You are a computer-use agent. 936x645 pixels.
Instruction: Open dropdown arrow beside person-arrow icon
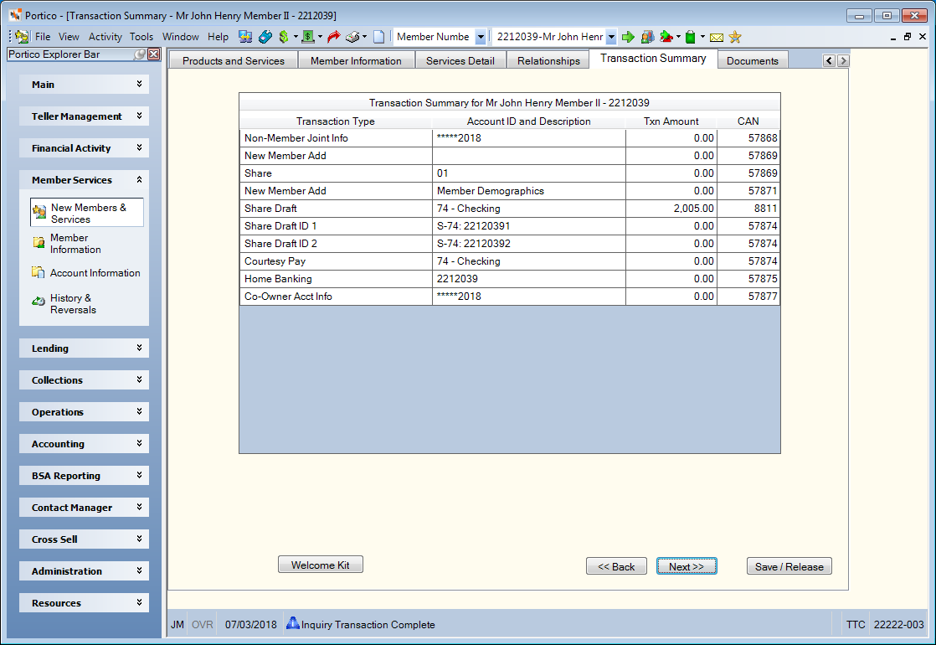tap(679, 37)
